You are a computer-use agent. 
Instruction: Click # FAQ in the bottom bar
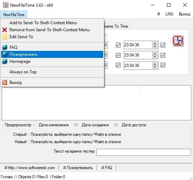107,168
